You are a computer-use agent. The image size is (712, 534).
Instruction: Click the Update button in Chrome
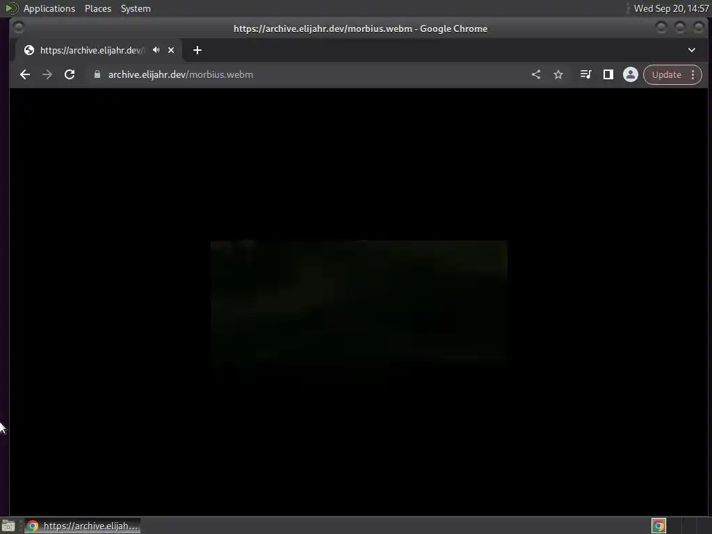666,74
